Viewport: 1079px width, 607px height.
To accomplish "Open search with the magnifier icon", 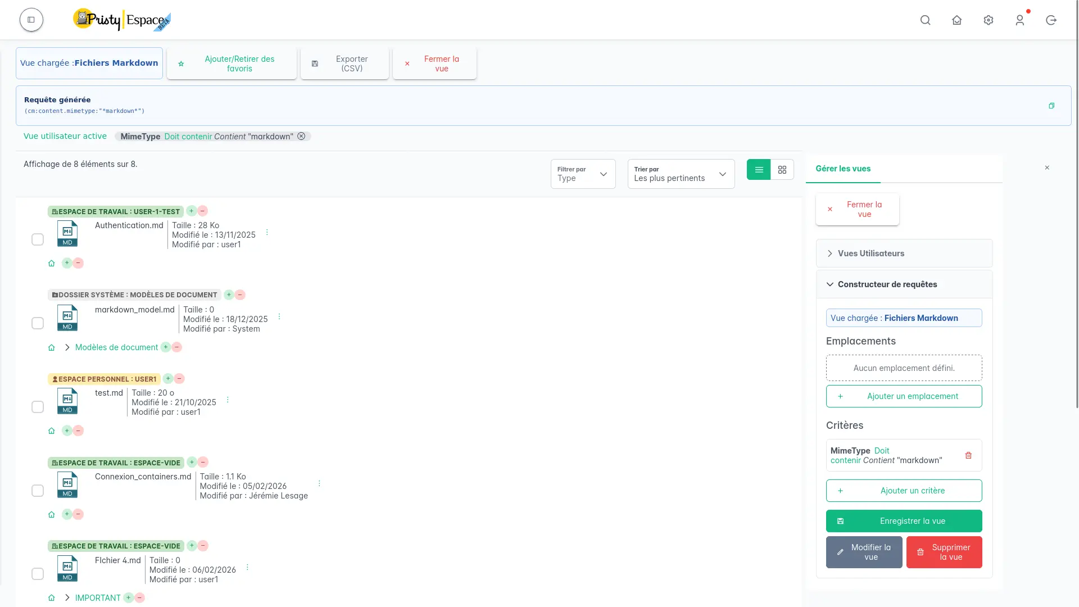I will click(x=925, y=20).
